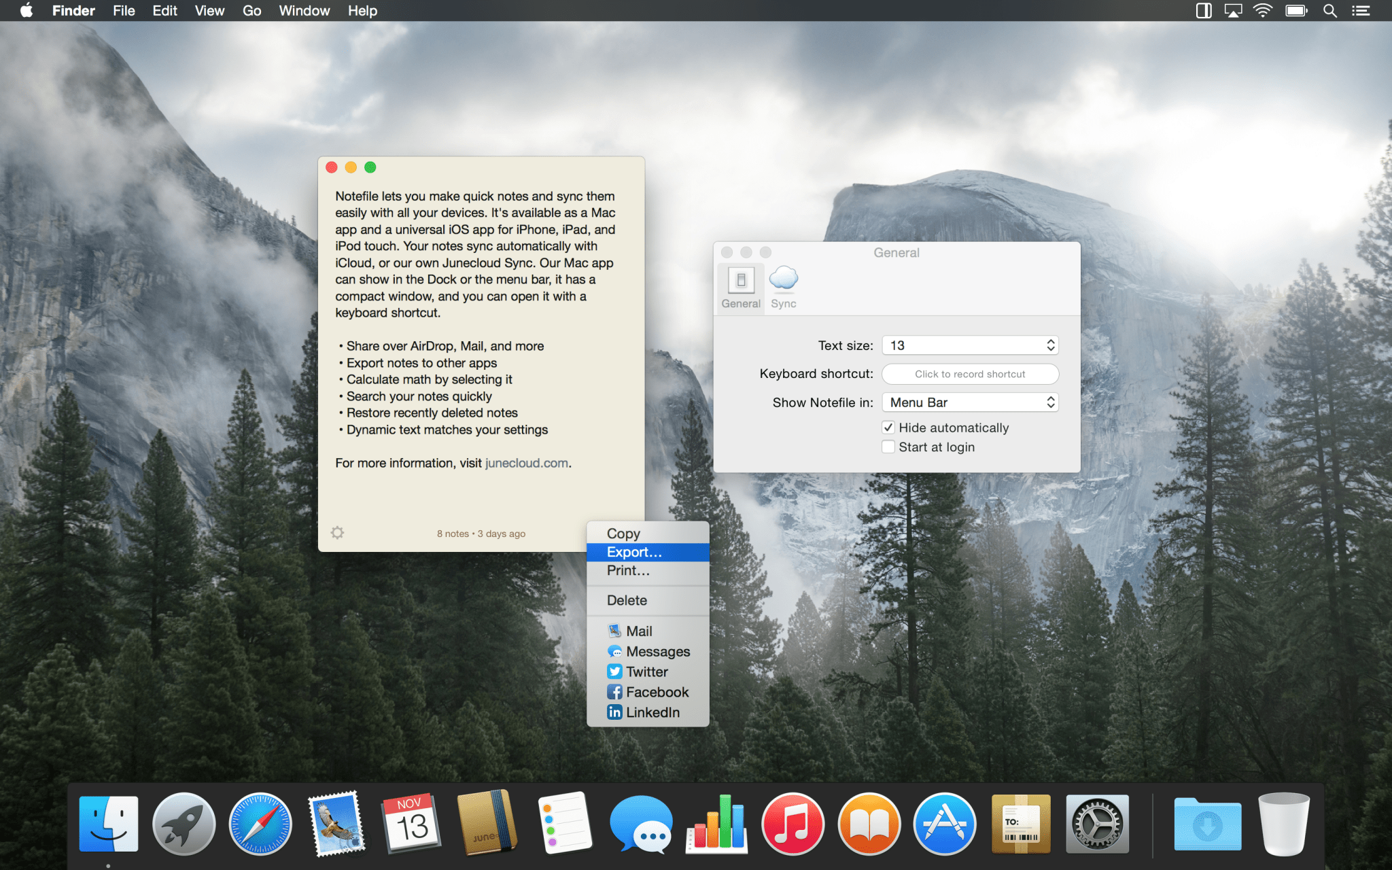Click the gear icon in Notefile window

click(337, 533)
